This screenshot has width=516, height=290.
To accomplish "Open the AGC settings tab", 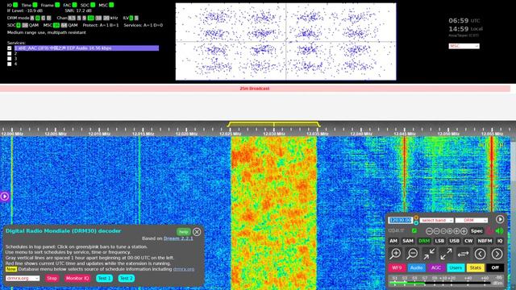I will tap(436, 267).
